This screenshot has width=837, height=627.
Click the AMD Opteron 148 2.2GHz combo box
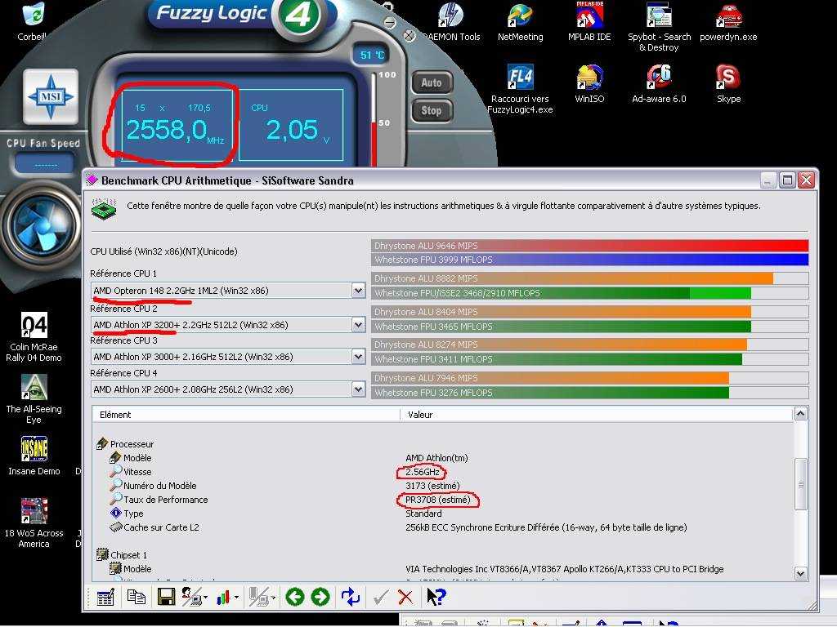tap(228, 291)
